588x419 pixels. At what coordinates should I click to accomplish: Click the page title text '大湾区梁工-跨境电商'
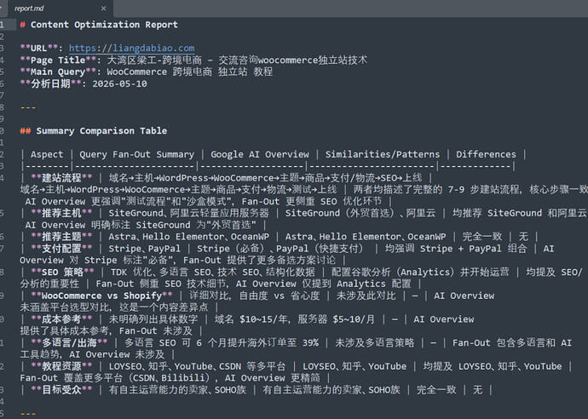coord(154,60)
